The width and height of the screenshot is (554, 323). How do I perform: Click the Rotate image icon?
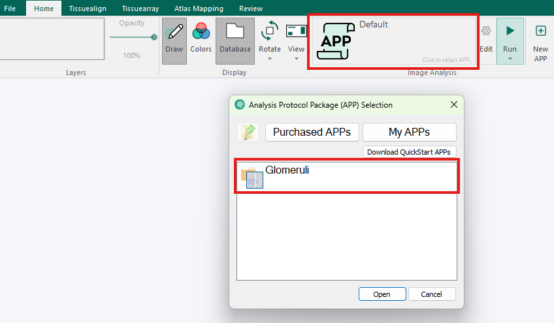point(270,31)
